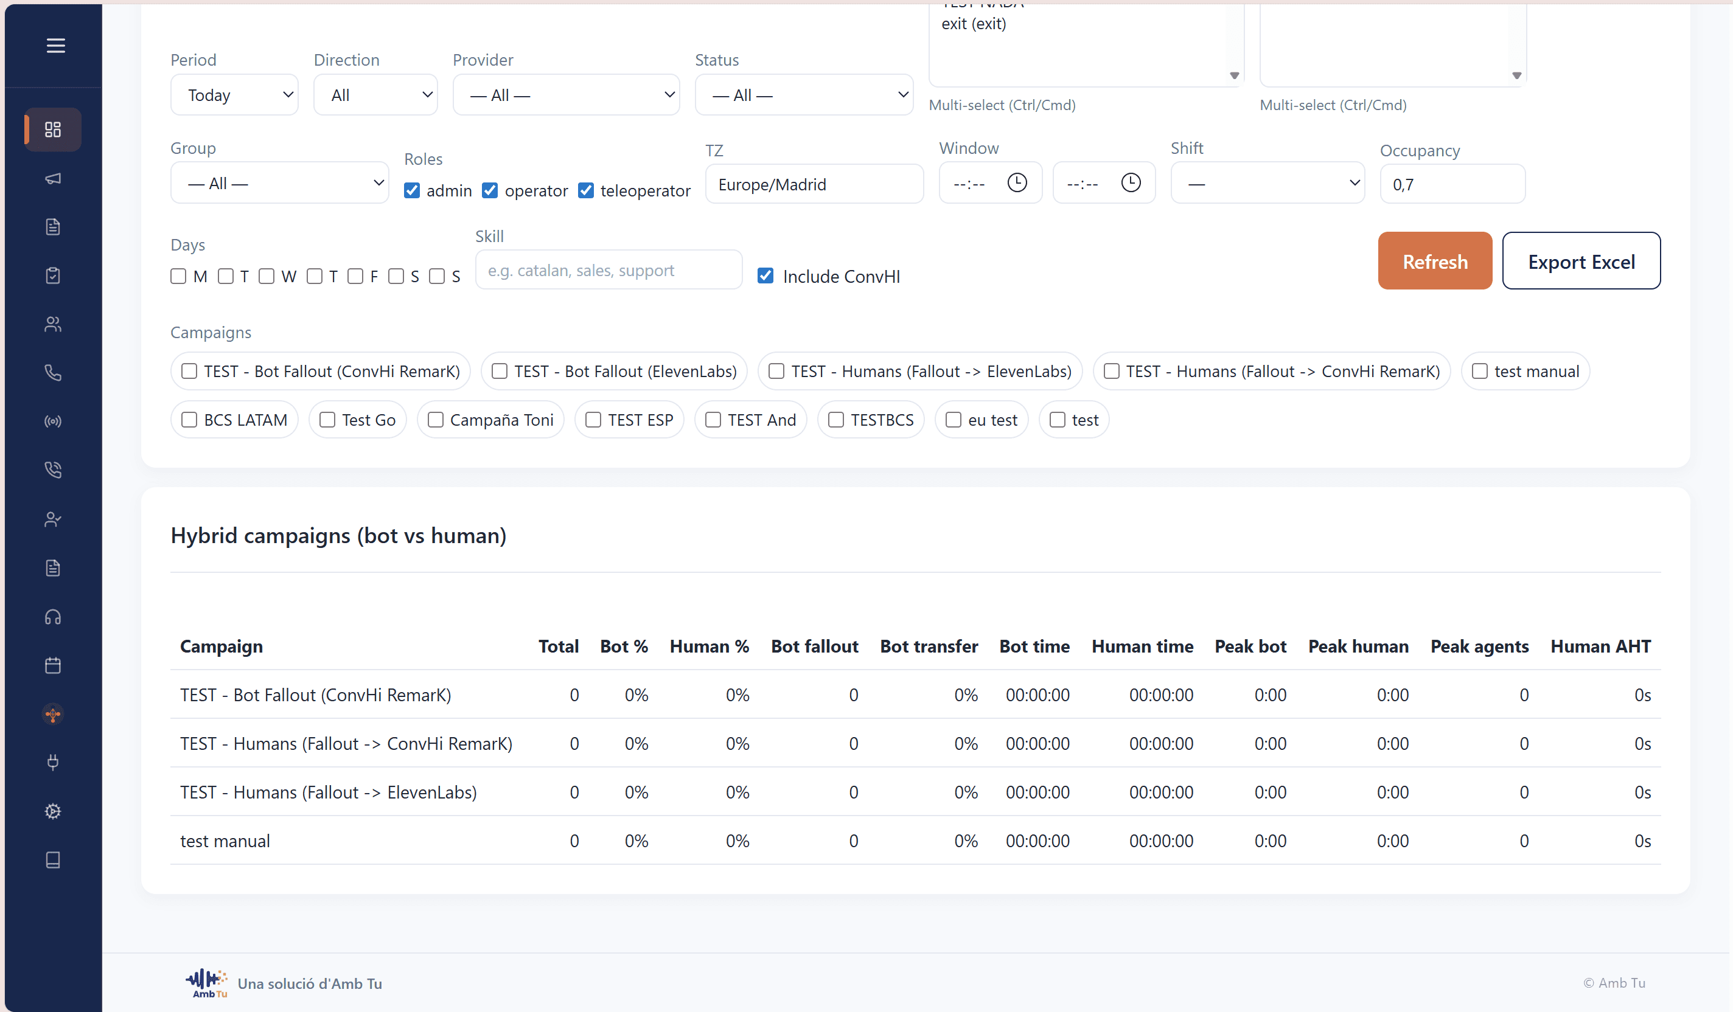
Task: Open the calendar sidebar icon
Action: point(53,665)
